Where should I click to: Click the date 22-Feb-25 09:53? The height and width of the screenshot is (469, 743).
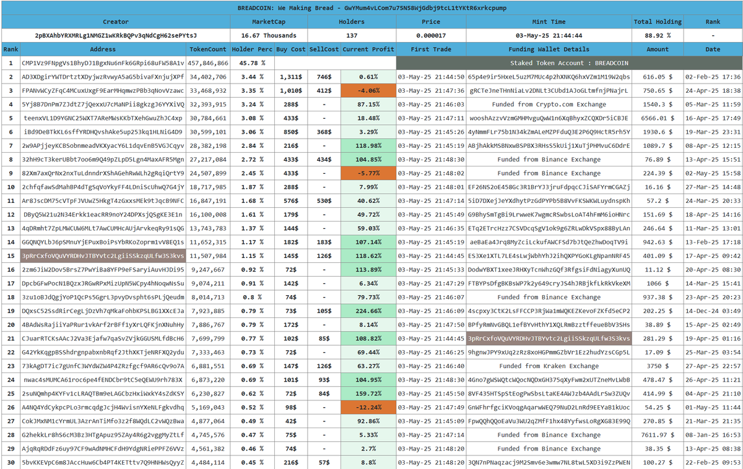point(712,462)
